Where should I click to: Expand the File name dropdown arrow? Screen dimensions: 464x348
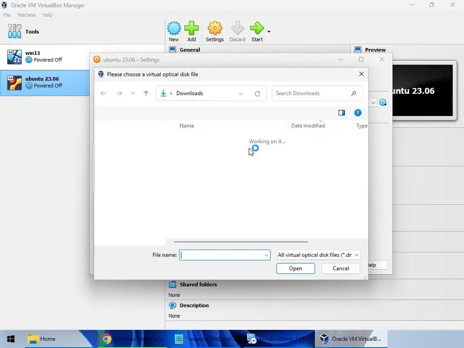266,255
